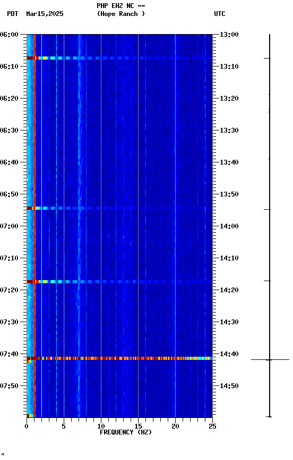Click the '13:20' UTC time label
The height and width of the screenshot is (460, 293).
pos(229,98)
